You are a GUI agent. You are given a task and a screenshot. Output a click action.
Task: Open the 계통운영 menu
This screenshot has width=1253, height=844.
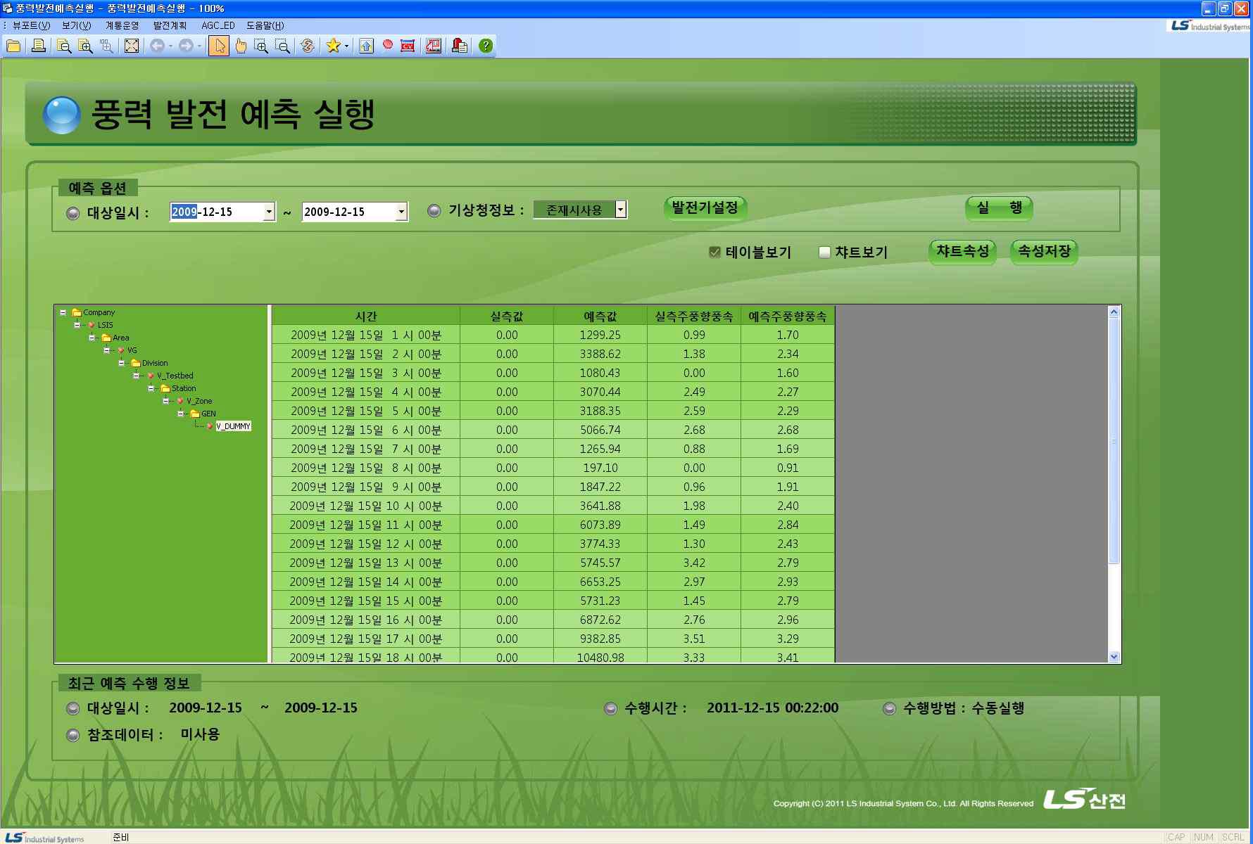coord(122,25)
